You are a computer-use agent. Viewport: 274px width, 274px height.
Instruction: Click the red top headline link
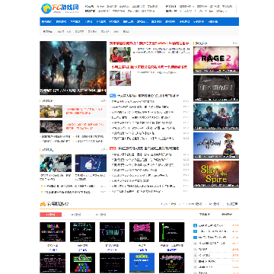coord(149,43)
